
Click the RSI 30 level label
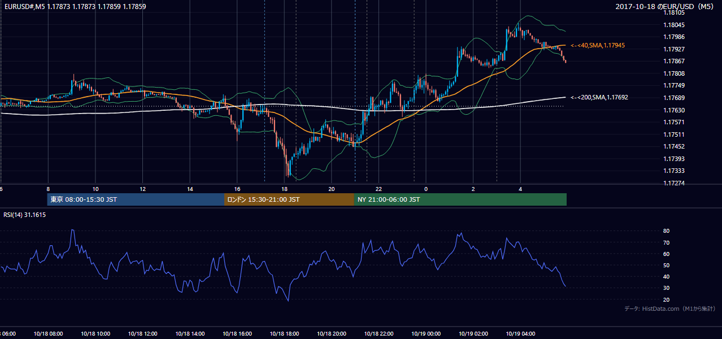coord(667,288)
